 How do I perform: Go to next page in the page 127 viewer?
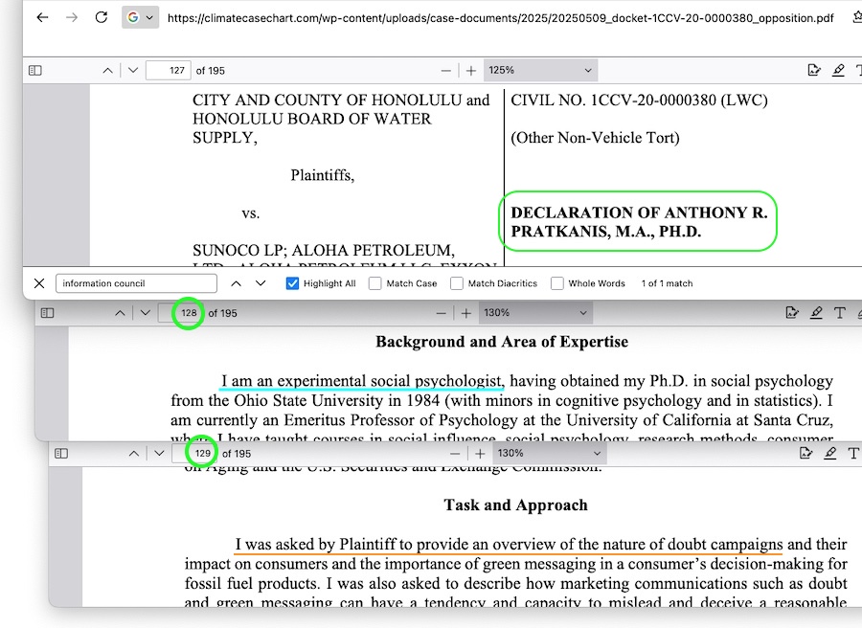point(132,71)
